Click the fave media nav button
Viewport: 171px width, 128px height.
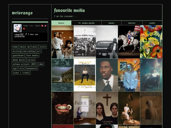click(32, 56)
